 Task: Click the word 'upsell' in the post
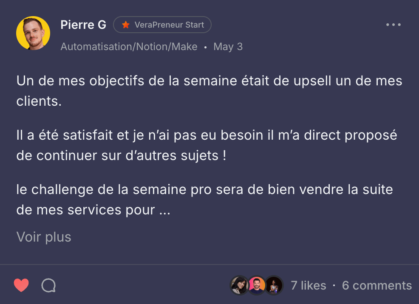[x=309, y=81]
